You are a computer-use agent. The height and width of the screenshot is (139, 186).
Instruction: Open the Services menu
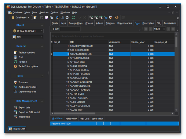[44, 12]
